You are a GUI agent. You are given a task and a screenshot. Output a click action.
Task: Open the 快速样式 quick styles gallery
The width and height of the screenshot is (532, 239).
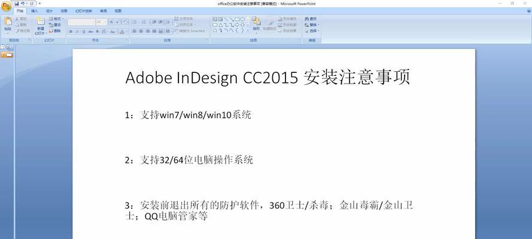pos(270,24)
